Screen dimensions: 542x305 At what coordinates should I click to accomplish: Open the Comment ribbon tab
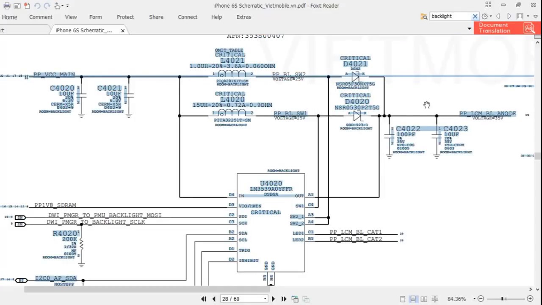coord(41,17)
